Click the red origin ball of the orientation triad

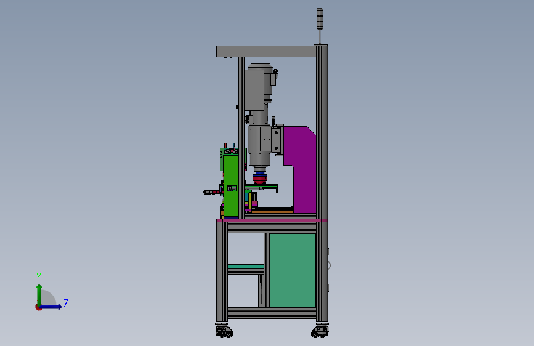tap(38, 307)
